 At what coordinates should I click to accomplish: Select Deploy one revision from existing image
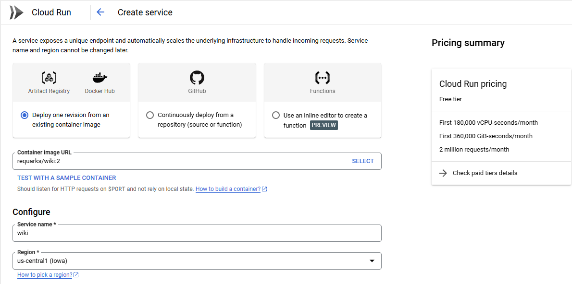[x=25, y=115]
